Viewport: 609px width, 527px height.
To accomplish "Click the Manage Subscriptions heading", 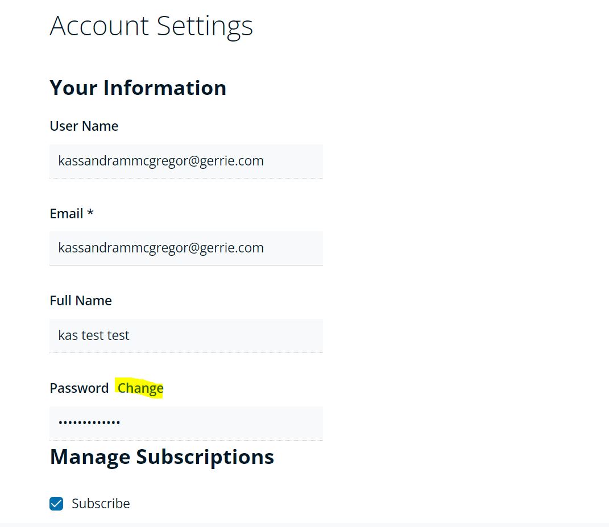I will pyautogui.click(x=162, y=457).
